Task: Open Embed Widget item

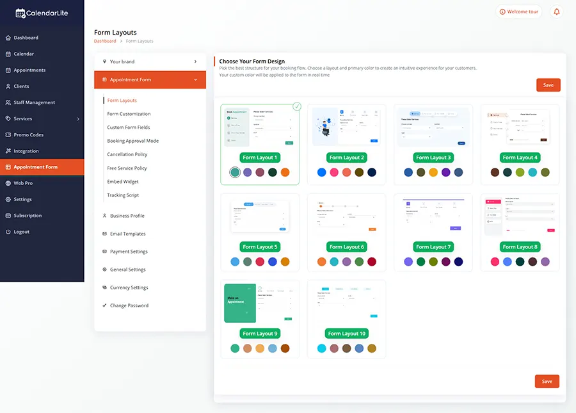Action: click(x=123, y=182)
